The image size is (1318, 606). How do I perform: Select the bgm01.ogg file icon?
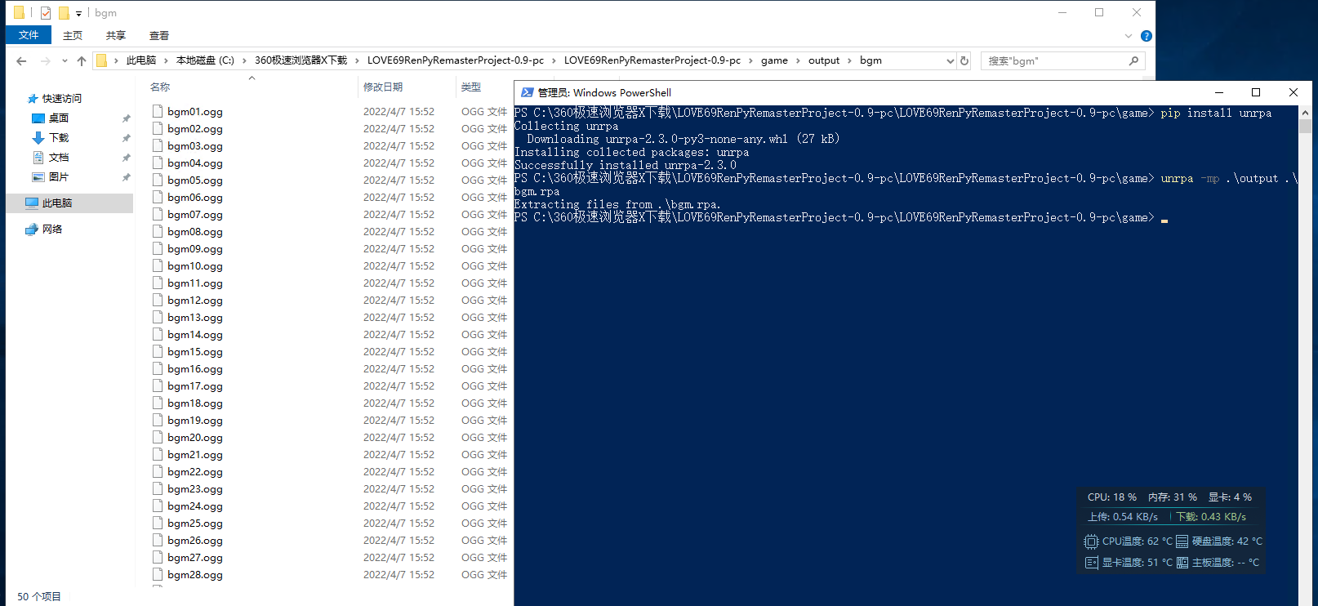coord(158,111)
